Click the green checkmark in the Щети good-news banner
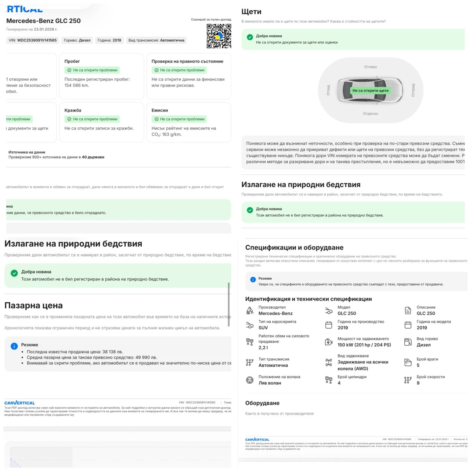Image resolution: width=471 pixels, height=471 pixels. click(x=250, y=37)
